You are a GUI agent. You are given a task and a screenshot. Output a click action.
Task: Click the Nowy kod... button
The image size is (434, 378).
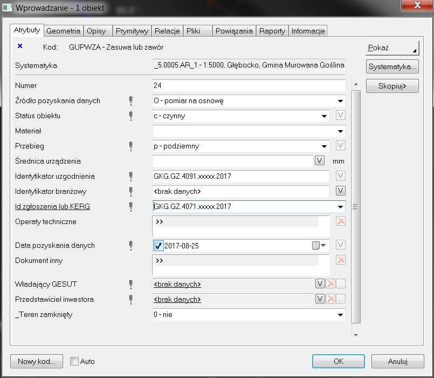(x=37, y=361)
